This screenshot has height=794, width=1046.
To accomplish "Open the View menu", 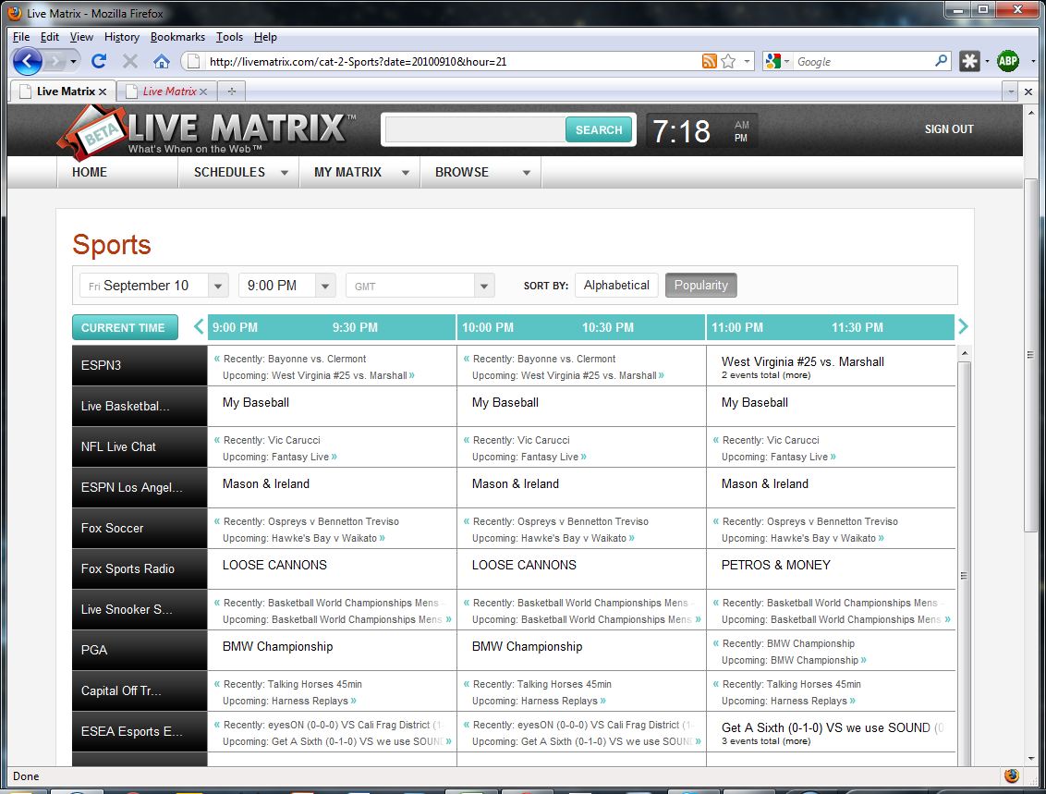I will [x=81, y=37].
